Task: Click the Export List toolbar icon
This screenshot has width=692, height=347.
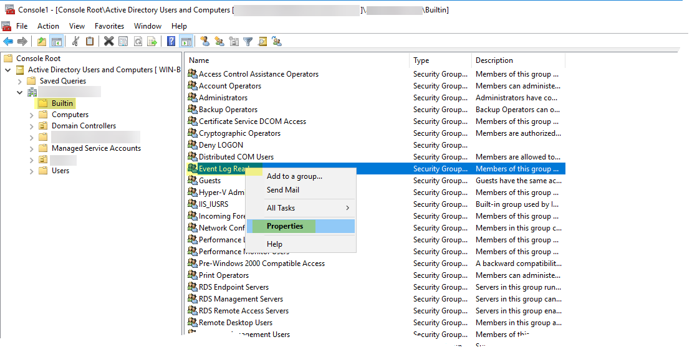Action: [151, 42]
